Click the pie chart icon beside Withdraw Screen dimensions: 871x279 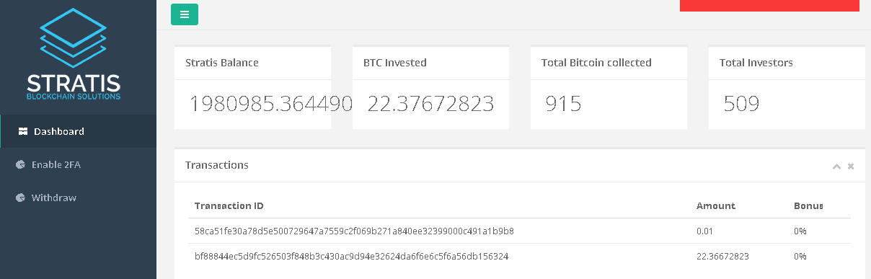20,198
